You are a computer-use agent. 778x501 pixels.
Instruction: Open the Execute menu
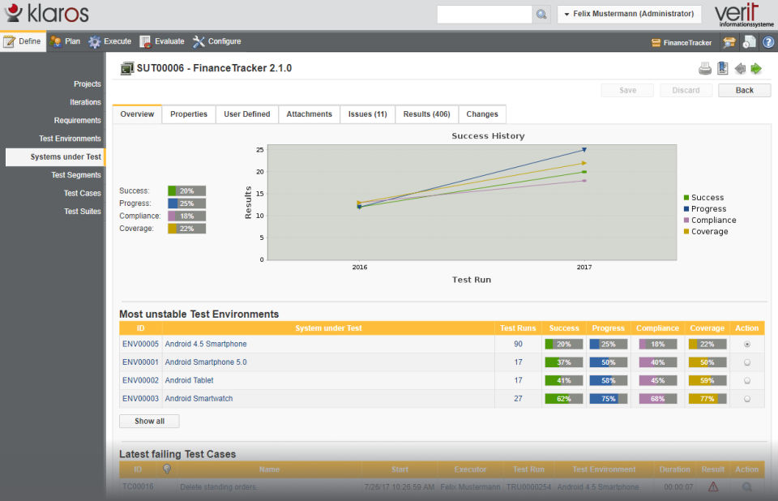[x=109, y=41]
